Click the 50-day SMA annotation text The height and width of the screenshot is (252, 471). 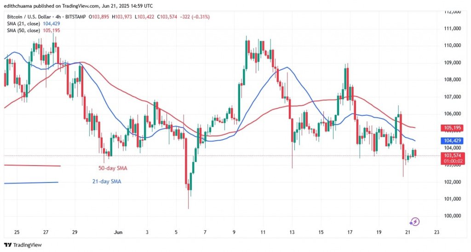pos(113,168)
